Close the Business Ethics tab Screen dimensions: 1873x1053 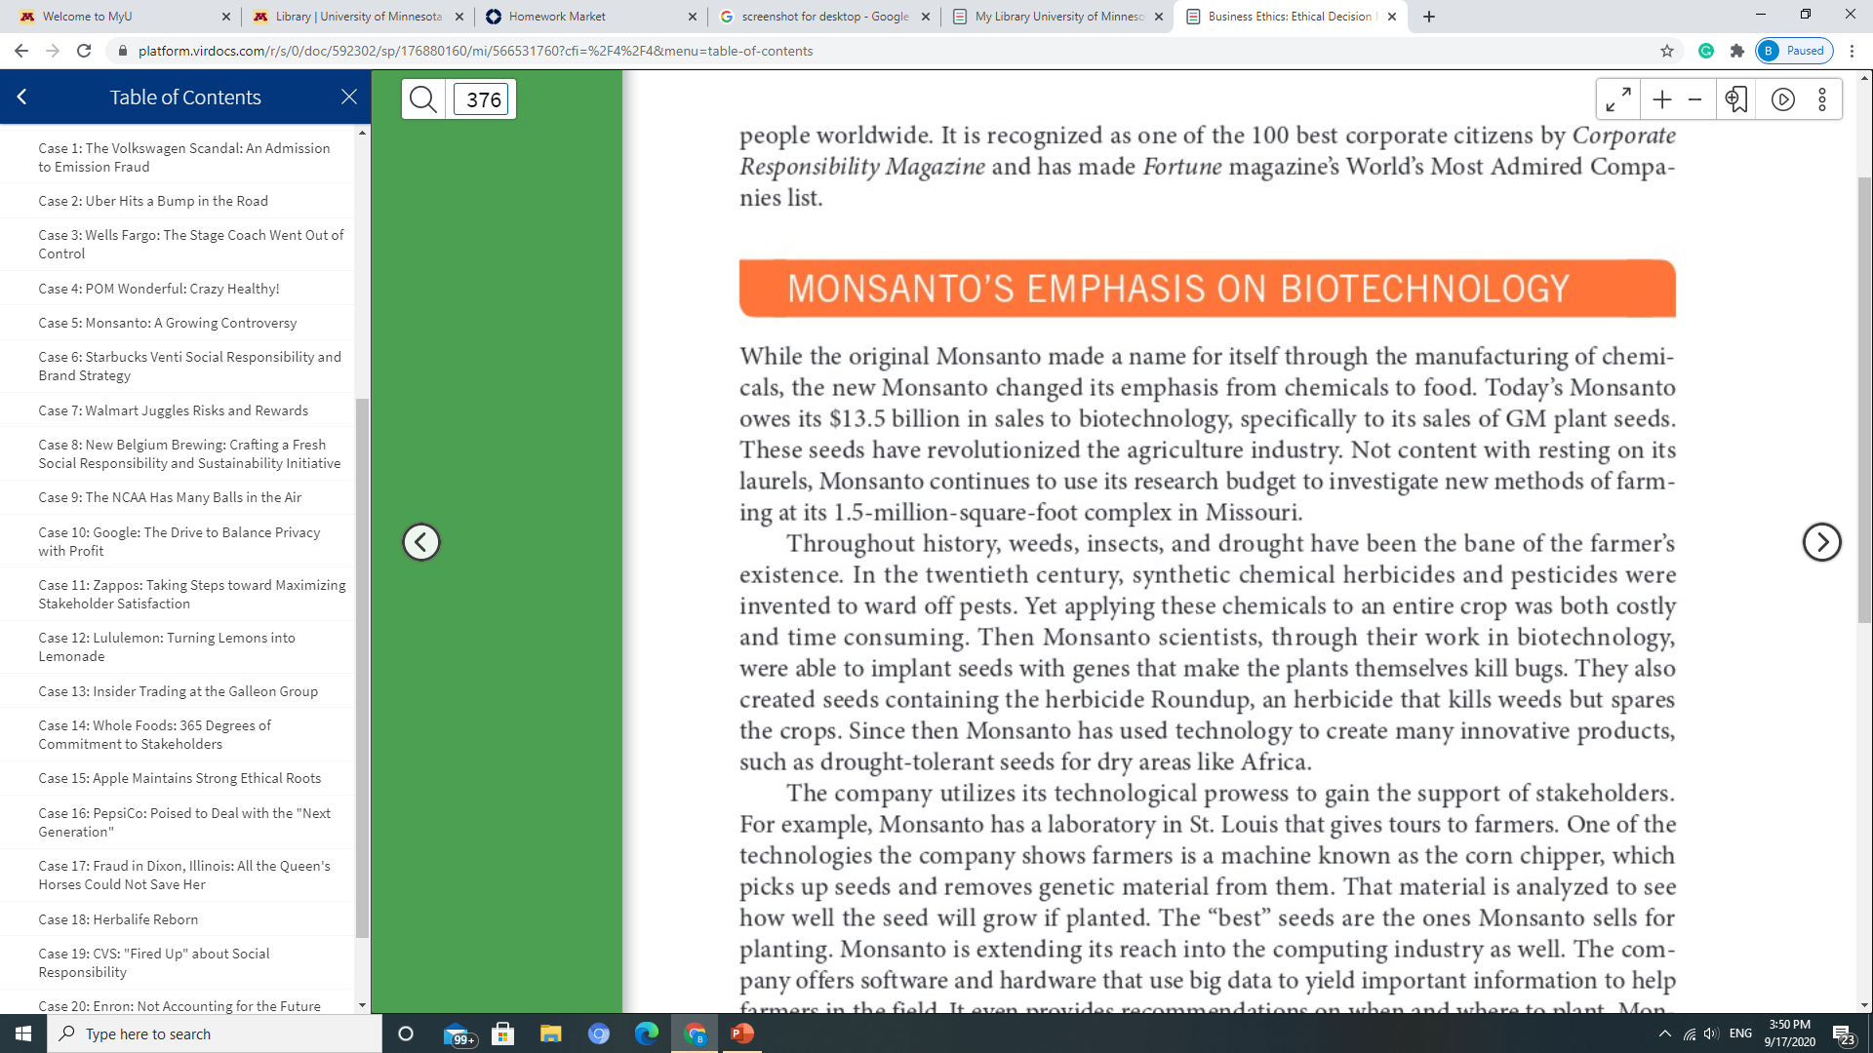(x=1392, y=17)
